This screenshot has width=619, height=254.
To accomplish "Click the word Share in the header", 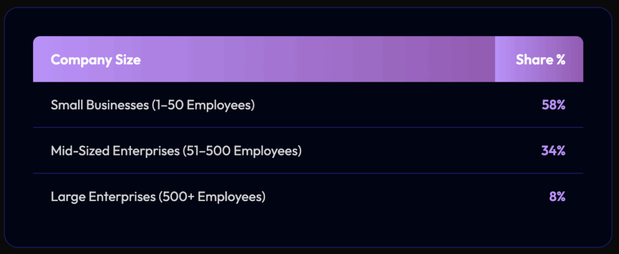I will point(533,59).
